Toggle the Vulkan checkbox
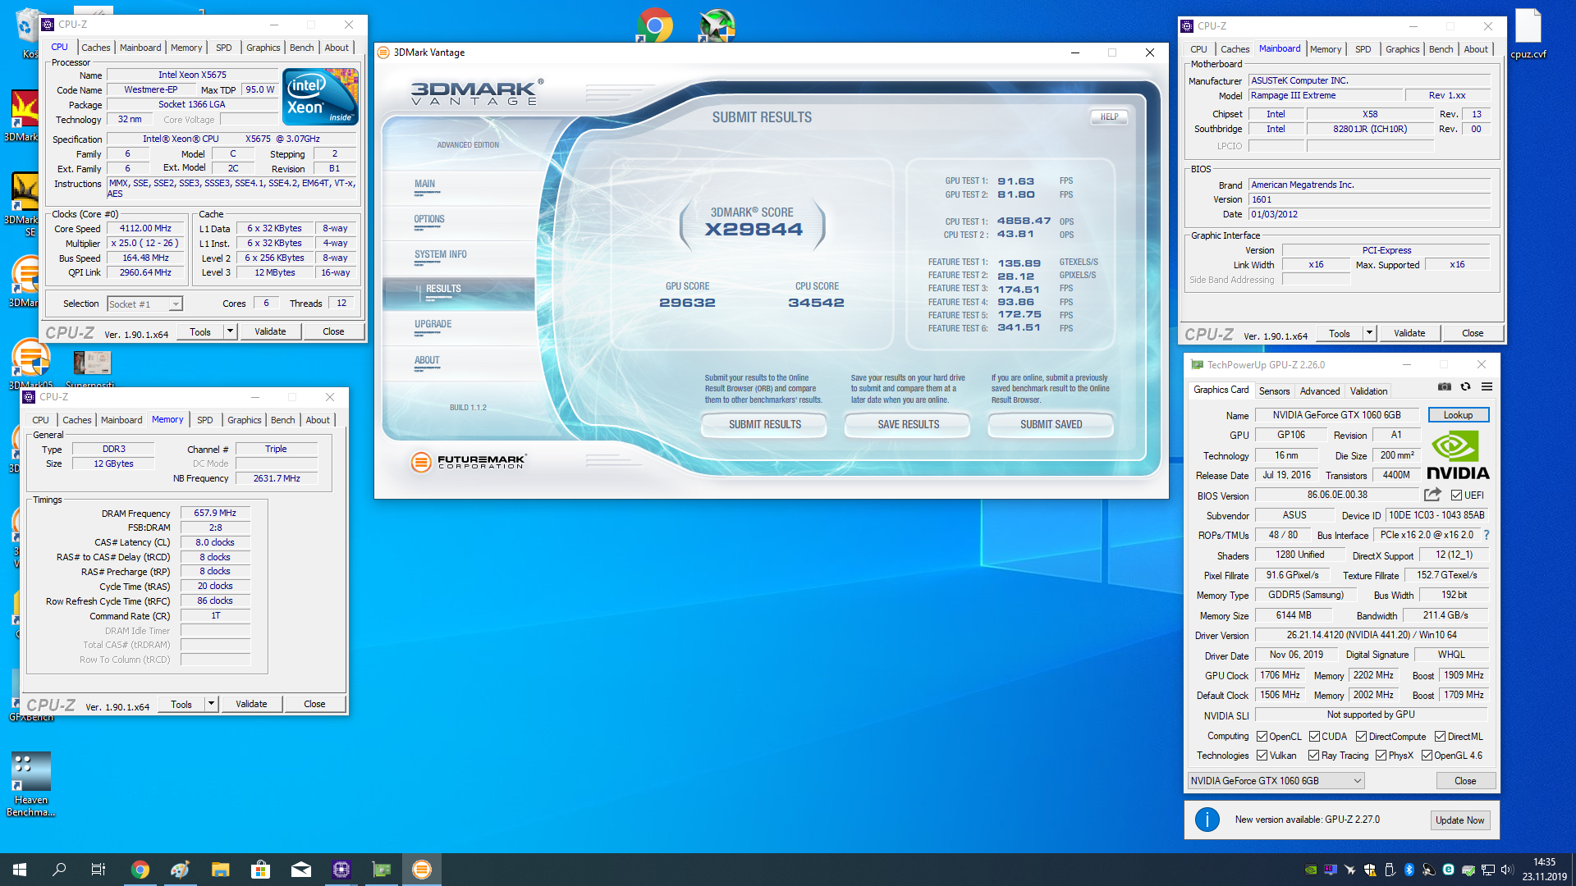 [1262, 756]
